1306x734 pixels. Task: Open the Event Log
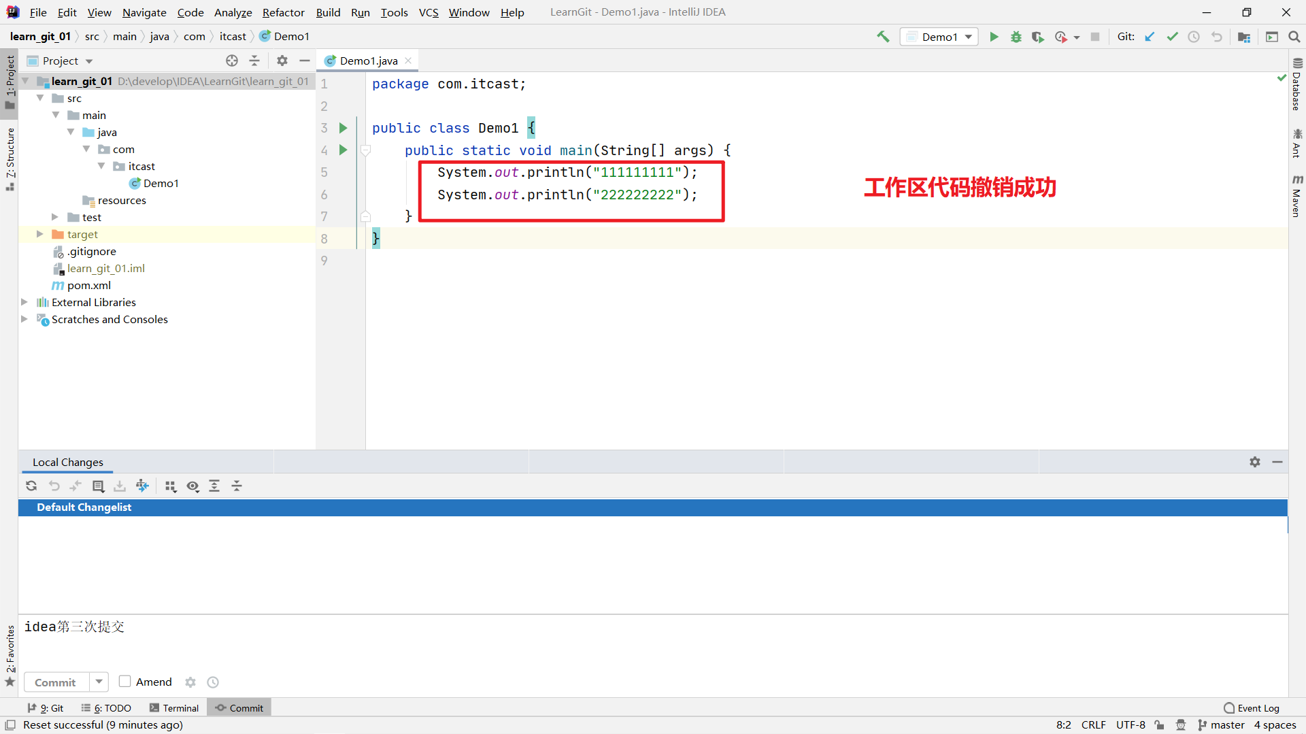coord(1252,708)
